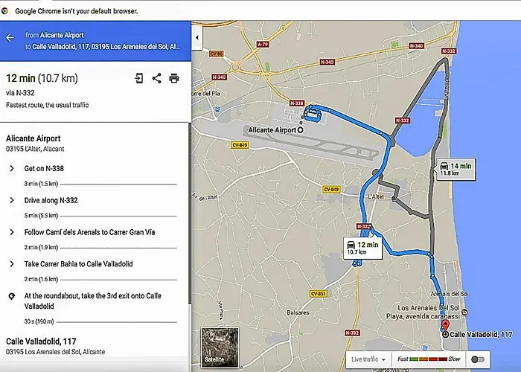Switch to Satellite view thumbnail
Screen dimensions: 521x372
coord(220,347)
